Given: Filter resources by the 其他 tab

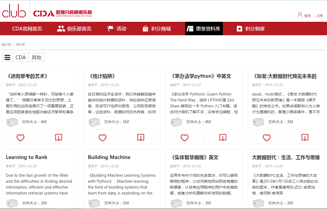Looking at the screenshot, I should click(x=36, y=57).
